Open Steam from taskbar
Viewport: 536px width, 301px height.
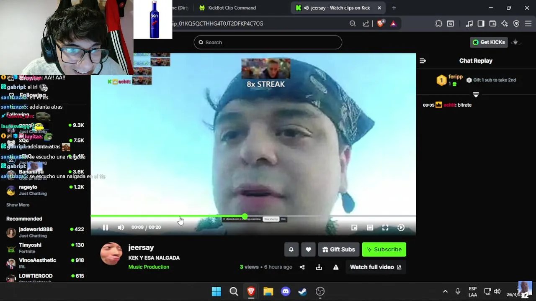click(303, 291)
